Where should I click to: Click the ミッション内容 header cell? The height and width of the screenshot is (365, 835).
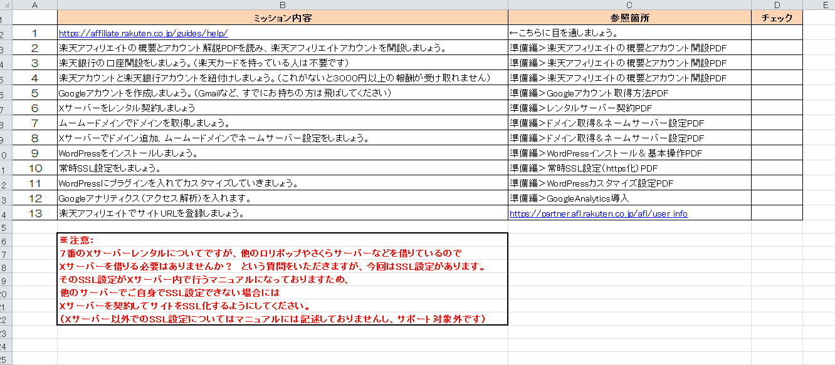[x=282, y=18]
